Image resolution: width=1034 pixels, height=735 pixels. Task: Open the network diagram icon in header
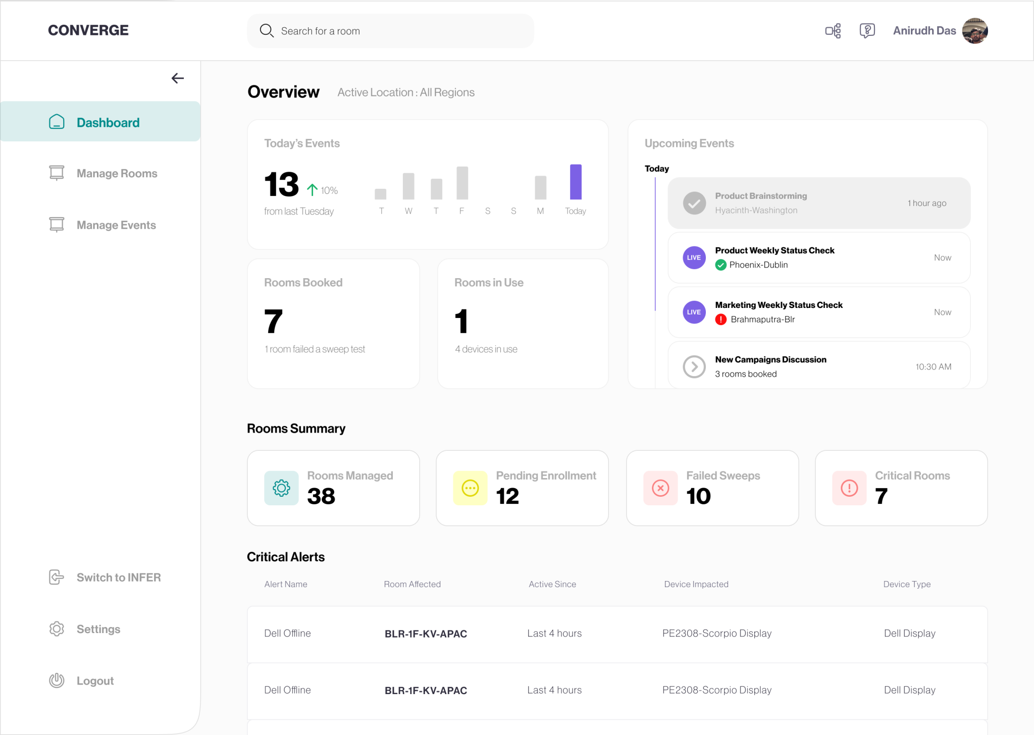(833, 31)
